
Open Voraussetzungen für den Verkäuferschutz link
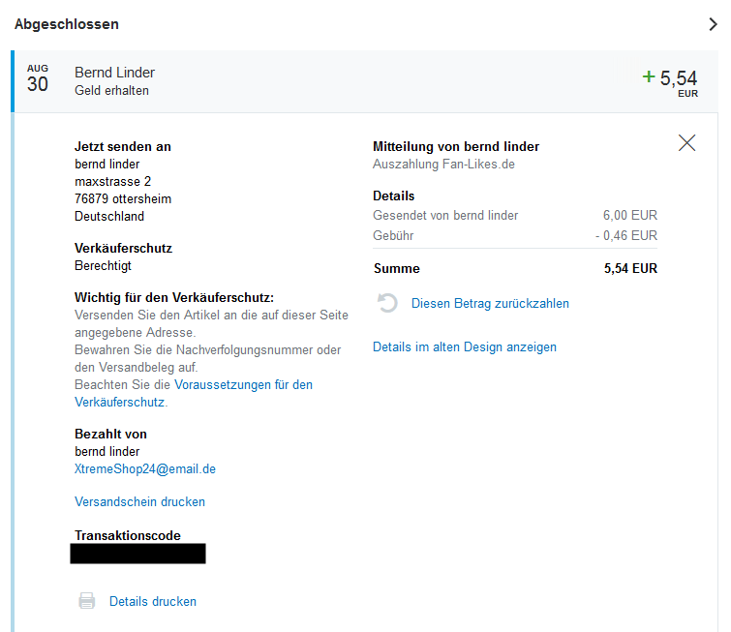[243, 384]
